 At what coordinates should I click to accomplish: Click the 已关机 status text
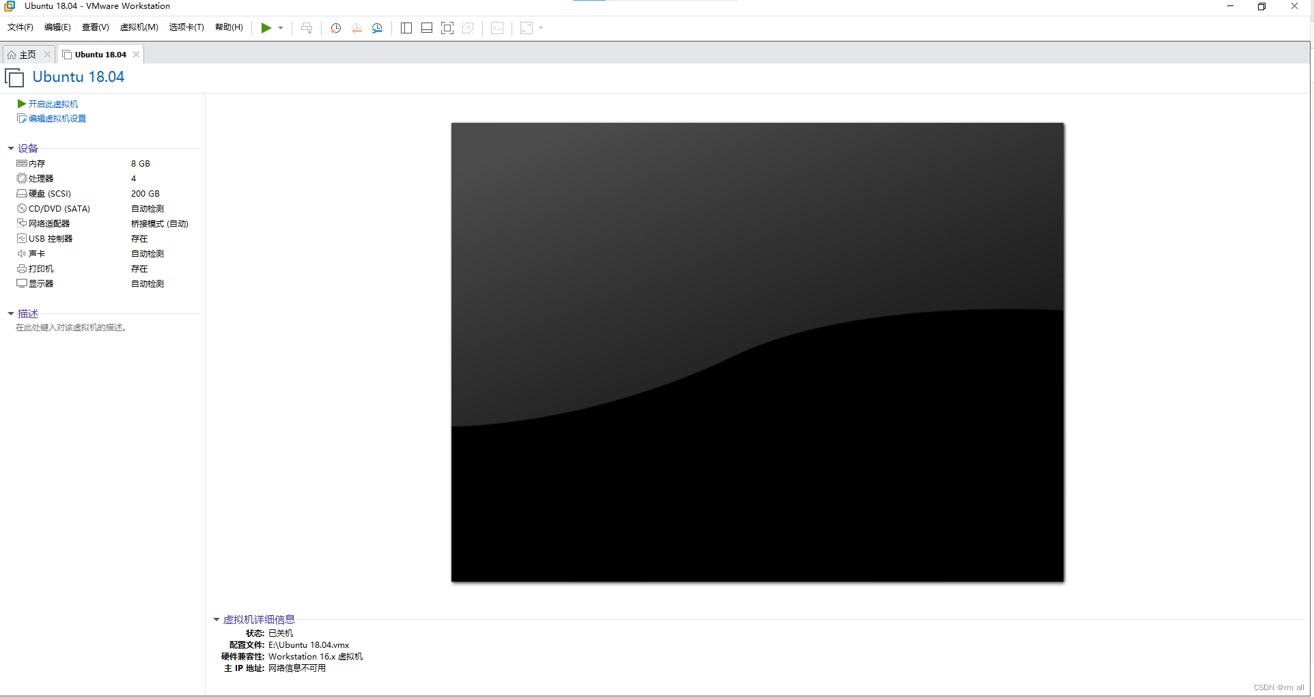click(x=281, y=634)
